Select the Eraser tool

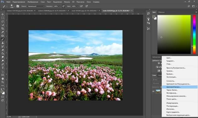coord(3,50)
